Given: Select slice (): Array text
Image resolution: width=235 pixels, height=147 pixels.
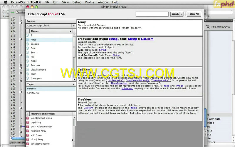Looking at the screenshot, I should (x=37, y=139).
